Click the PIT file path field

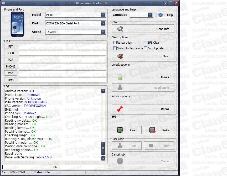pyautogui.click(x=63, y=46)
